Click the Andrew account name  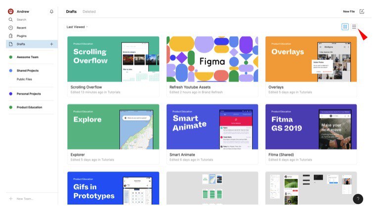[x=23, y=11]
